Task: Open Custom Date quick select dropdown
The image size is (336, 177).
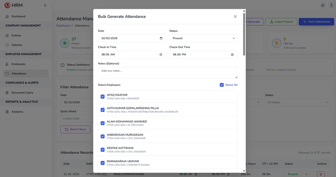Action: pyautogui.click(x=77, y=119)
